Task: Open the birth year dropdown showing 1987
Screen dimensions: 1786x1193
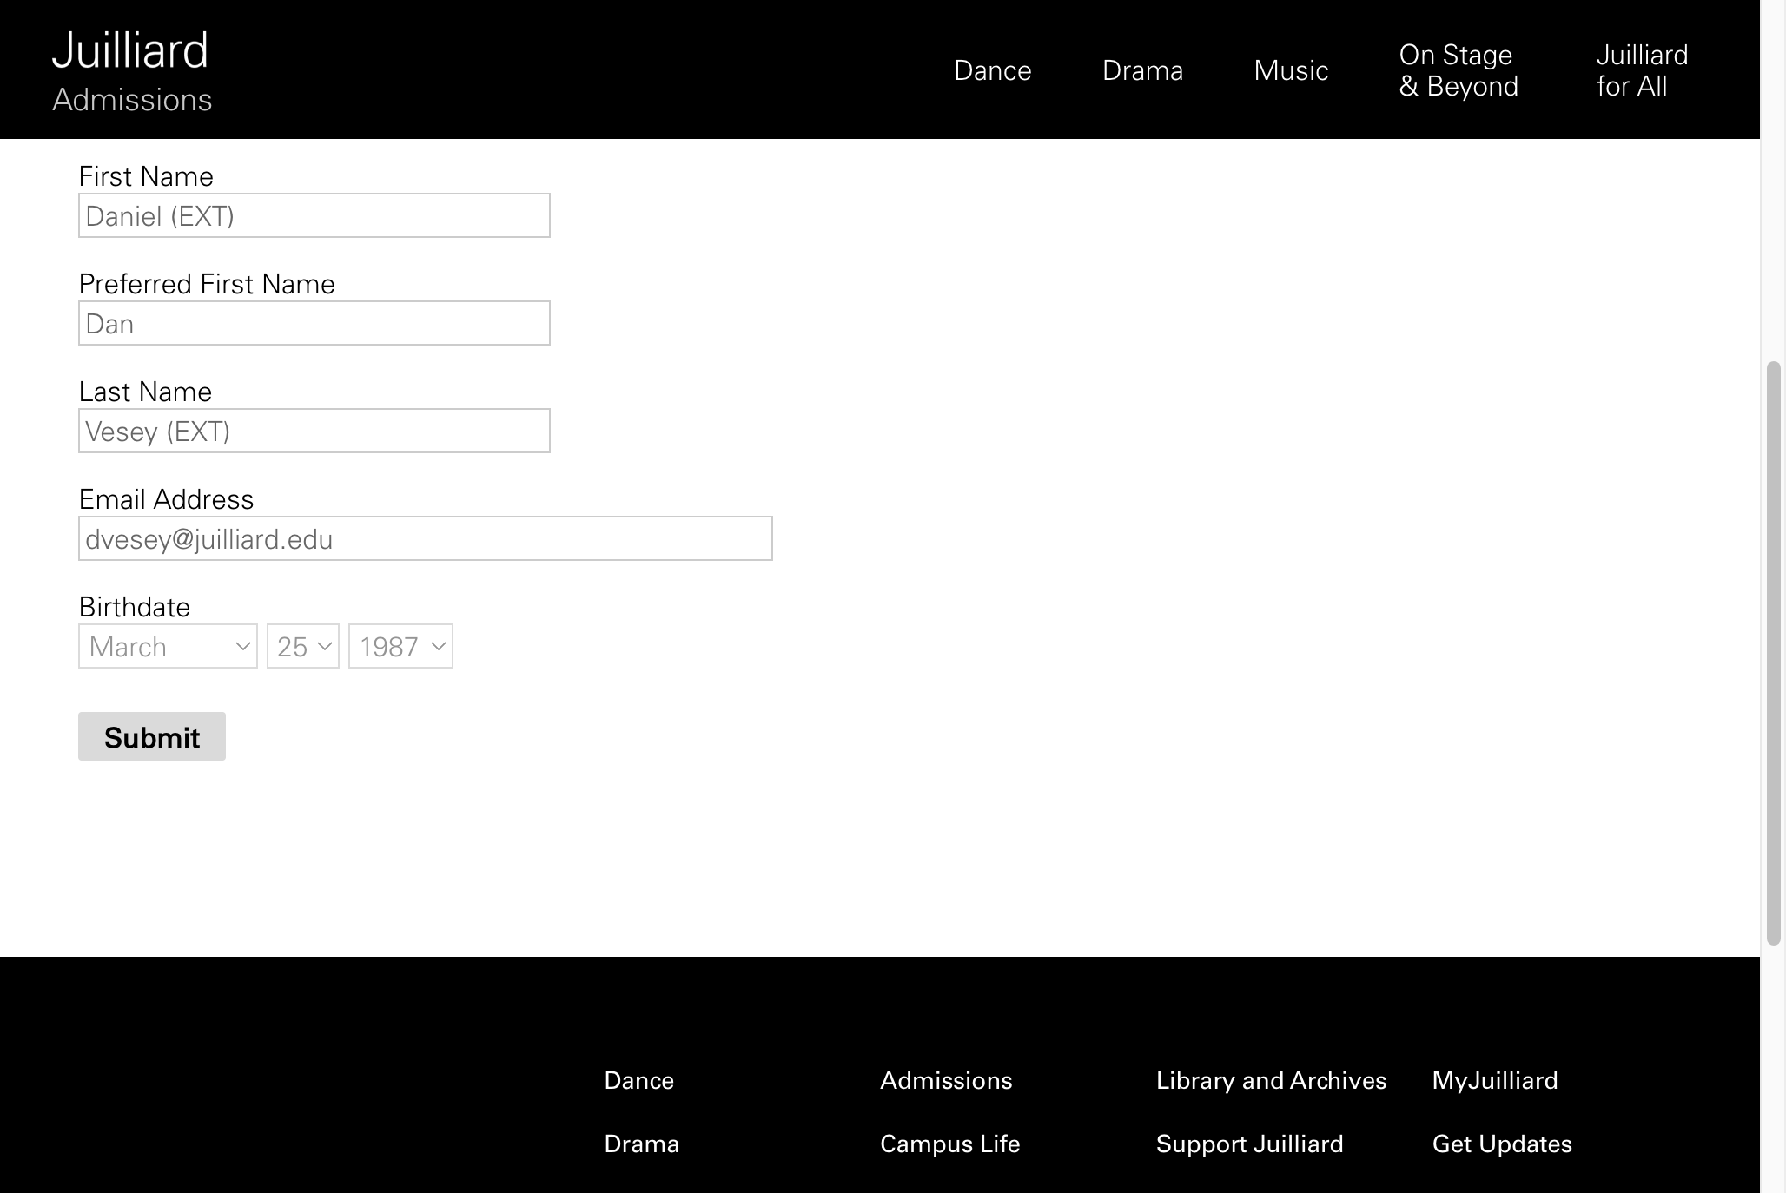Action: point(400,646)
